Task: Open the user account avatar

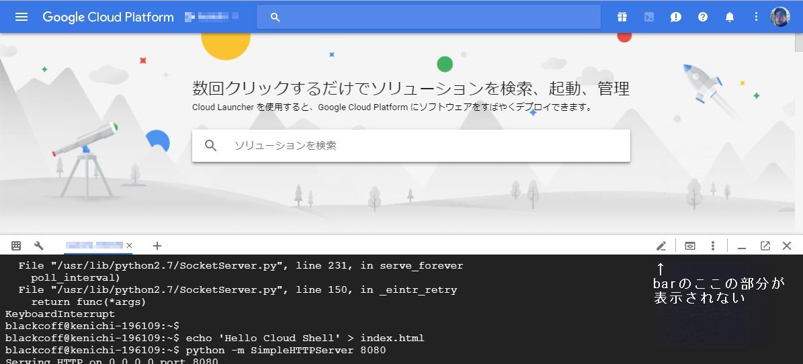Action: [x=780, y=17]
